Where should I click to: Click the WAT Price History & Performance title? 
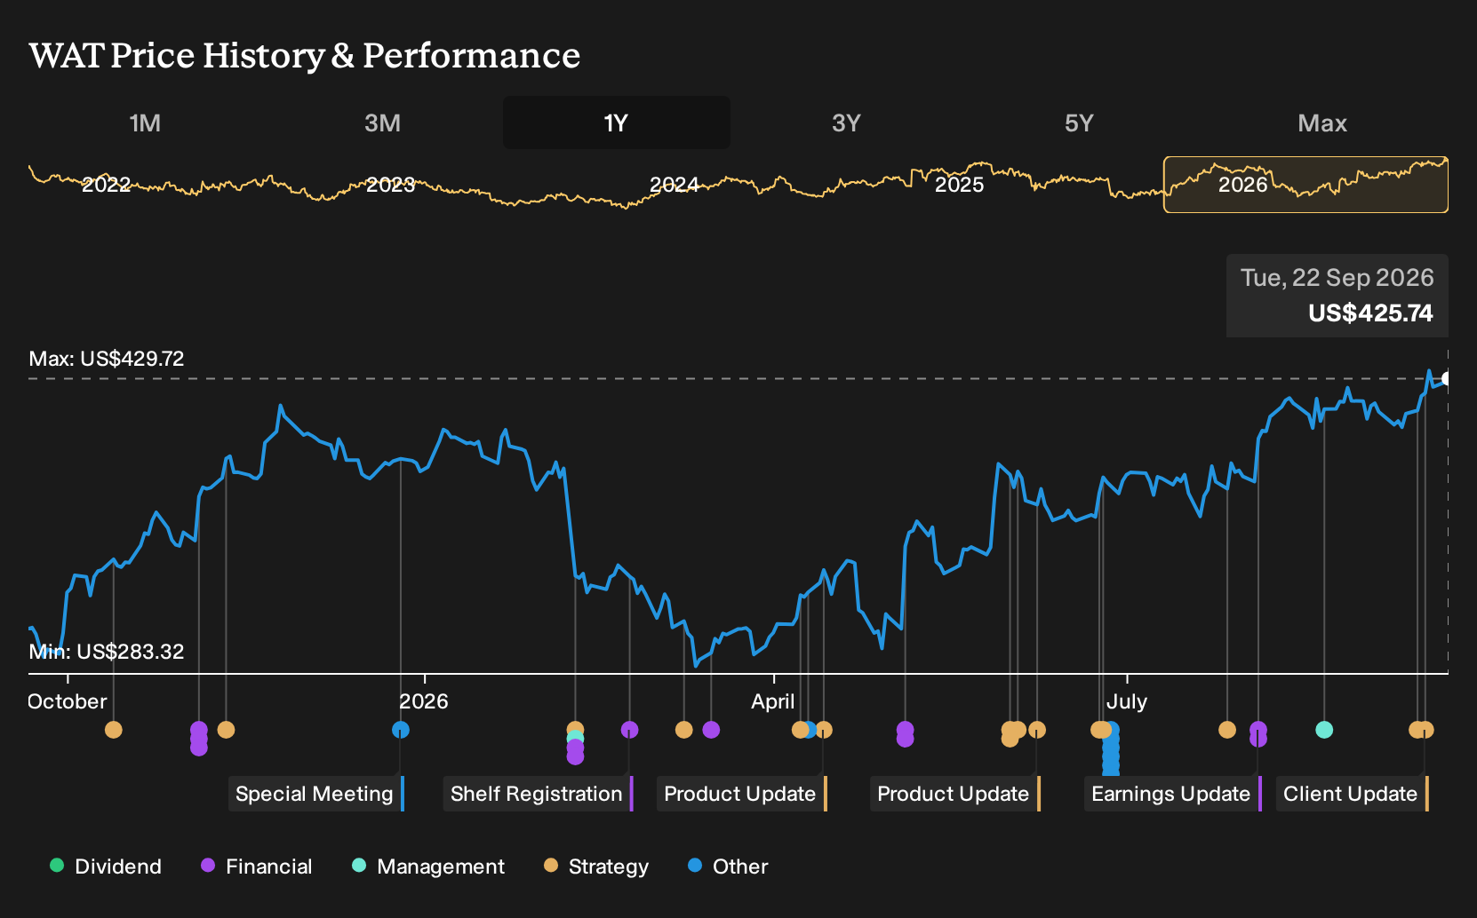(305, 55)
